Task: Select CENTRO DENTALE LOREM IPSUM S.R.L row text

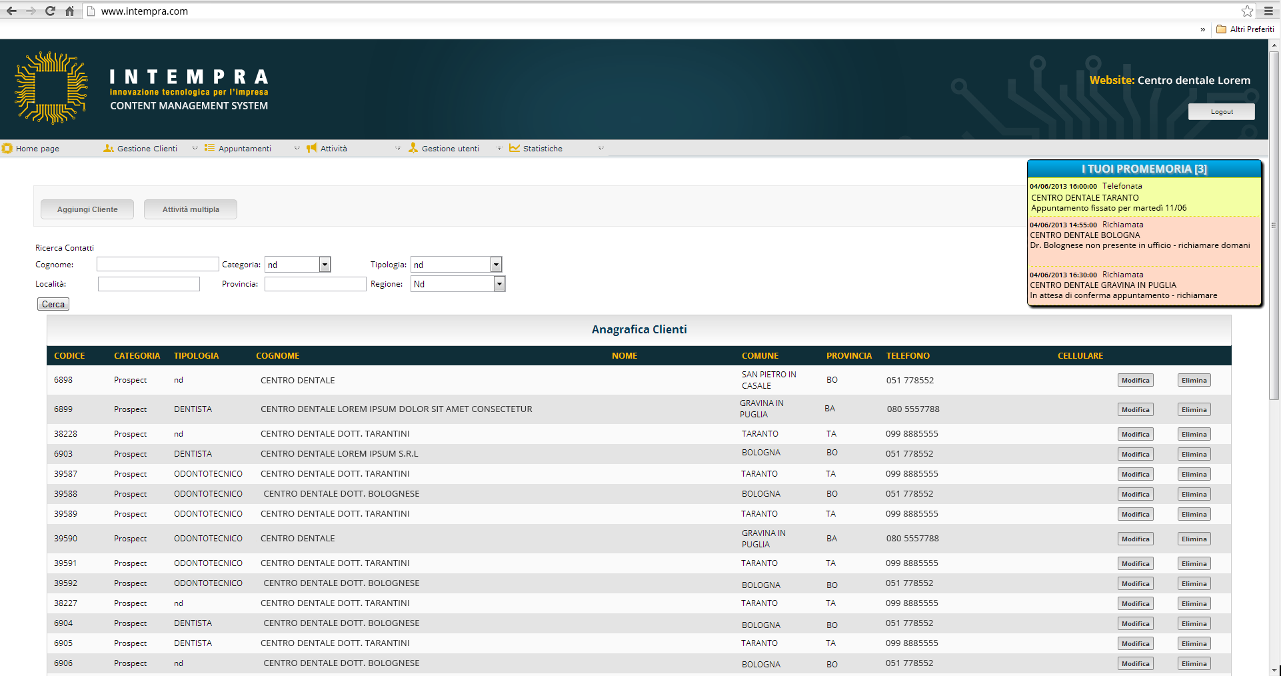Action: point(339,454)
